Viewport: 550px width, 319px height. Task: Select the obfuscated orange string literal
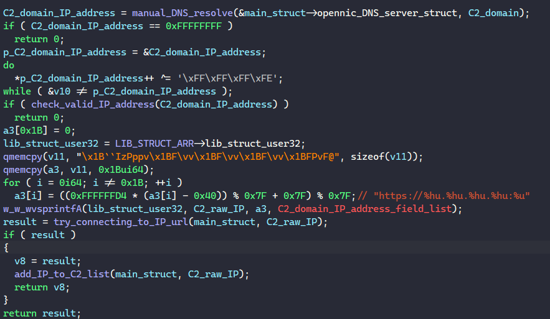[207, 157]
